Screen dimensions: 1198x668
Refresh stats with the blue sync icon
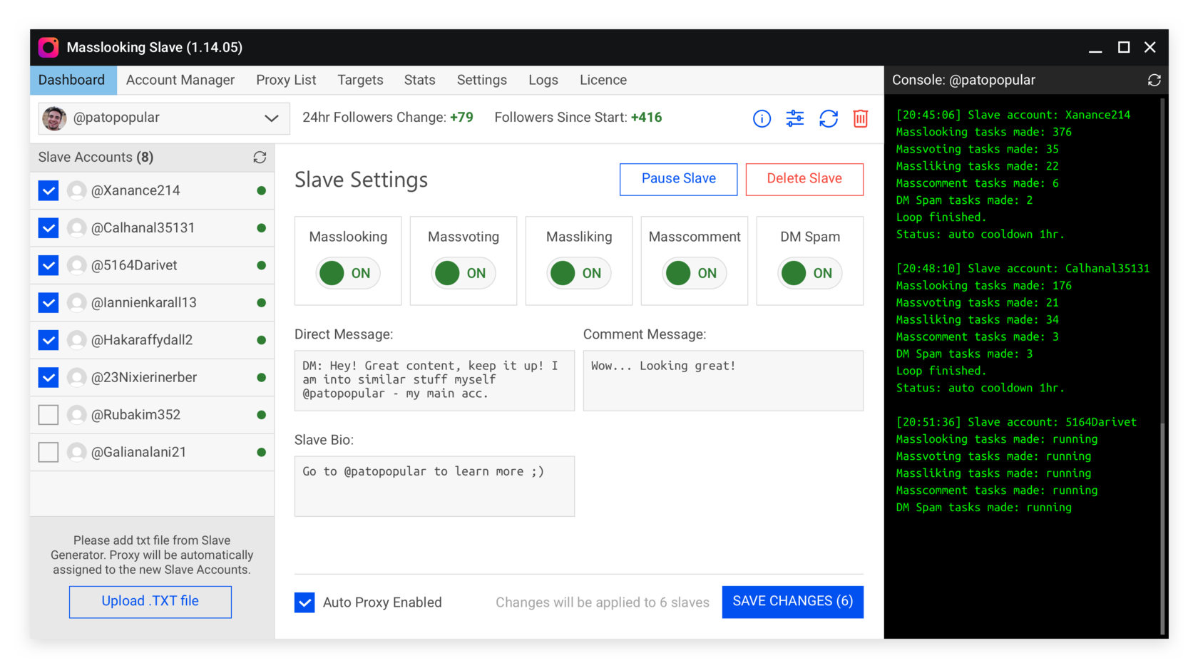(x=829, y=118)
